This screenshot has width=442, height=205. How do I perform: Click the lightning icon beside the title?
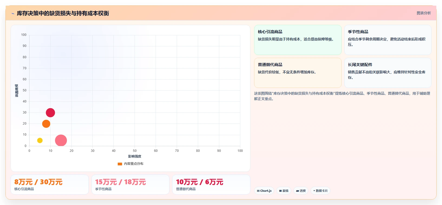13,13
